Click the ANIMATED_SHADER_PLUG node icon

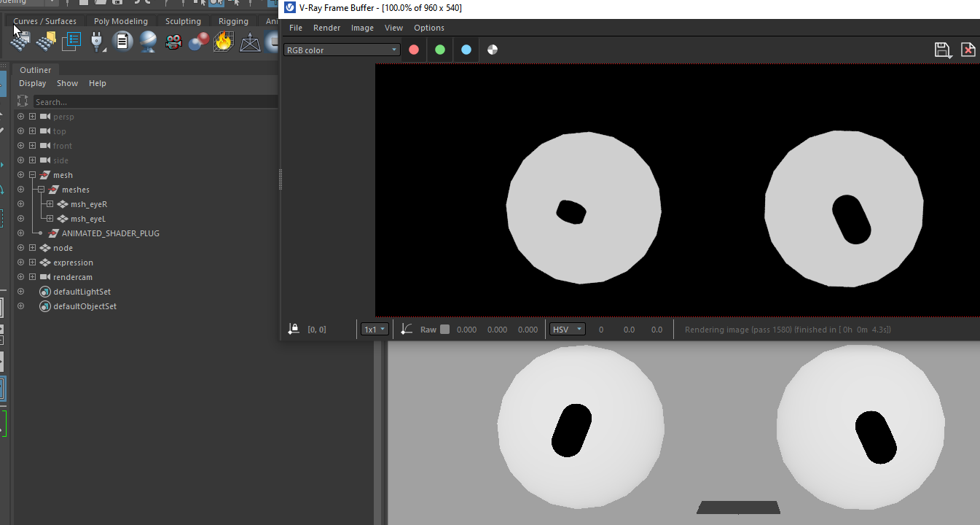(x=54, y=233)
